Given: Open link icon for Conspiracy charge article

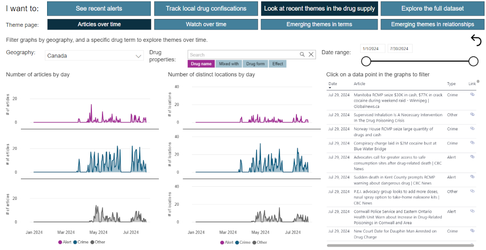Looking at the screenshot, I should coord(472,143).
